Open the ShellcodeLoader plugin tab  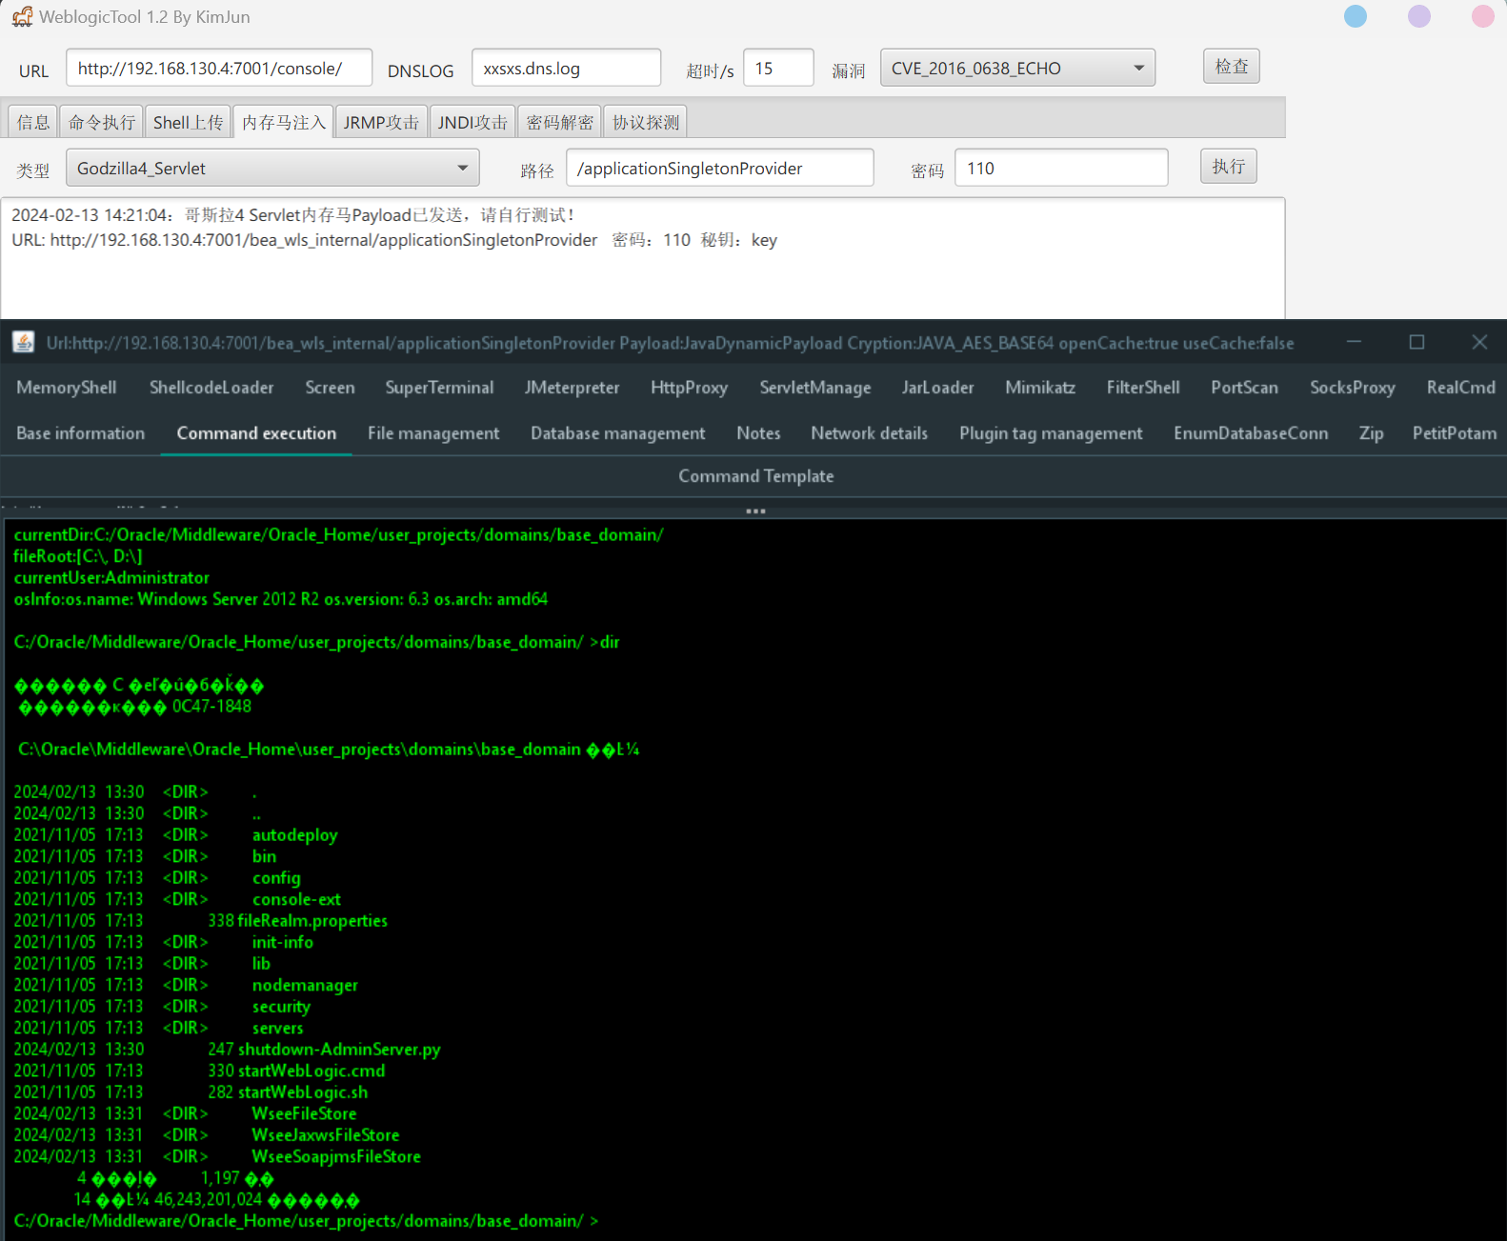(211, 388)
